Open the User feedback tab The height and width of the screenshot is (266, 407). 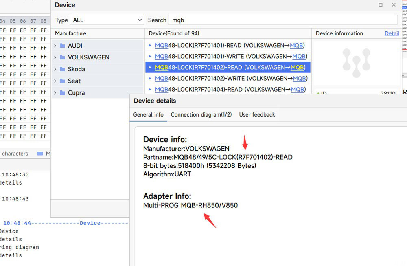[x=257, y=115]
